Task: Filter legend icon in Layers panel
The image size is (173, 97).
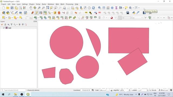Action: point(11,25)
